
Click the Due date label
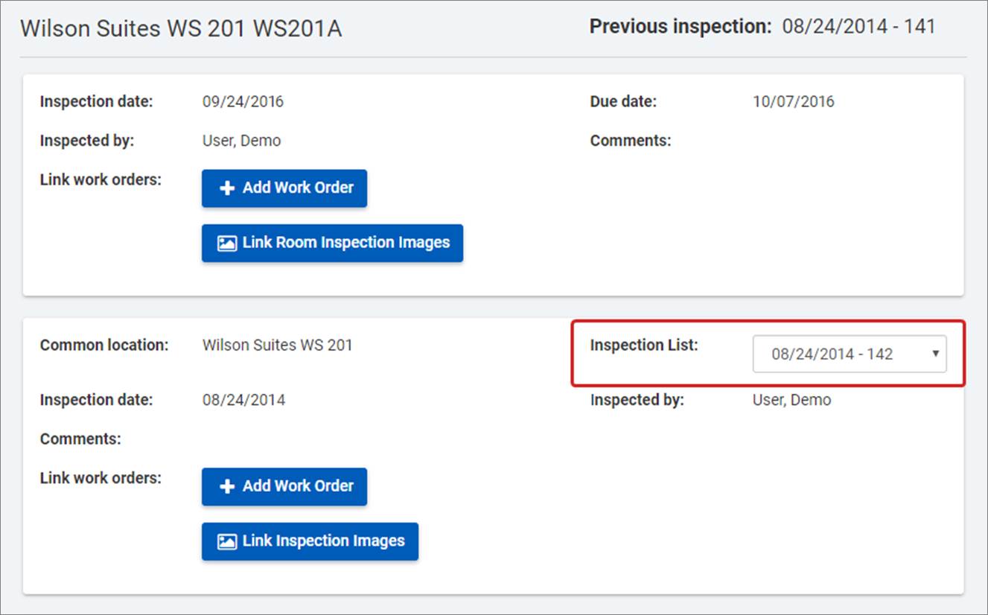coord(623,102)
